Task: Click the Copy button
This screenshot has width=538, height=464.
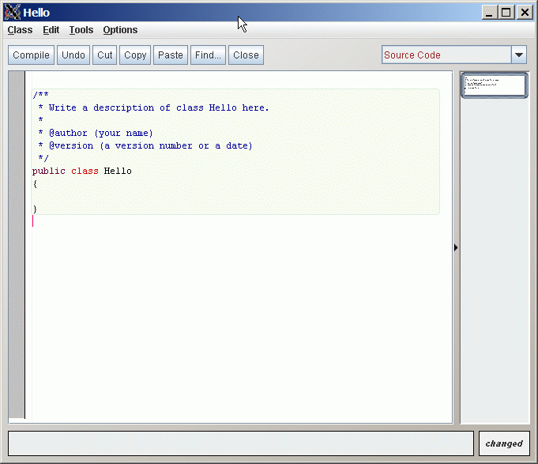Action: [x=135, y=55]
